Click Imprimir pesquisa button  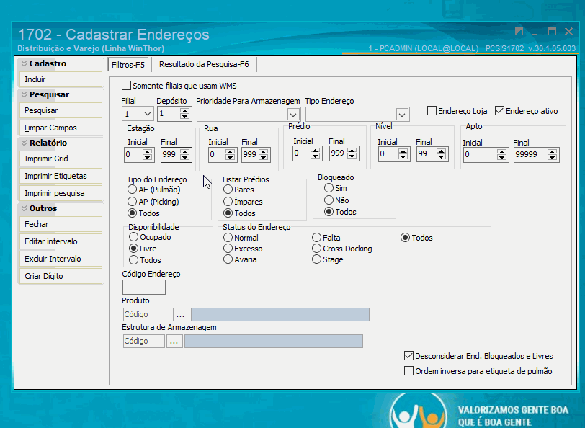coord(61,193)
